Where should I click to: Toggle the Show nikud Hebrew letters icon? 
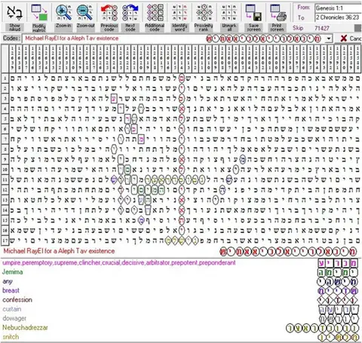pyautogui.click(x=14, y=13)
